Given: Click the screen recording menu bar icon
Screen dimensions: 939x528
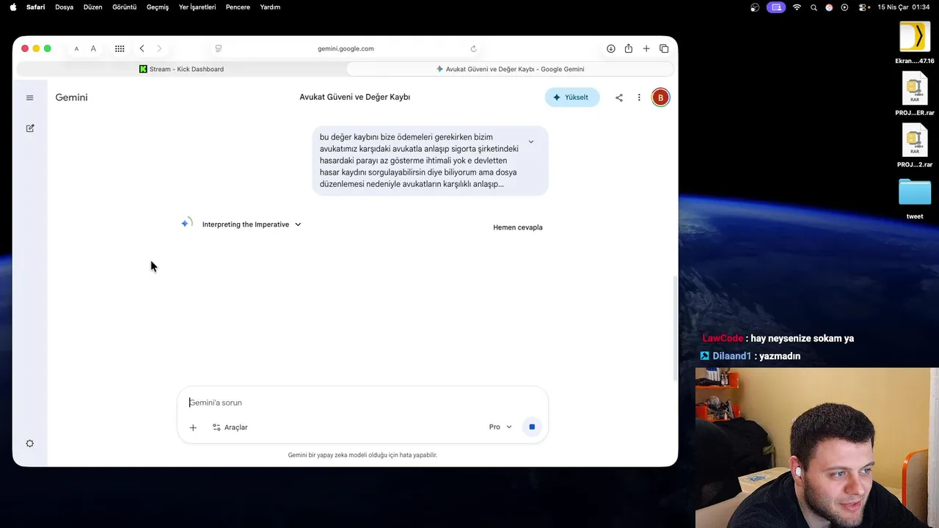Looking at the screenshot, I should coord(776,7).
